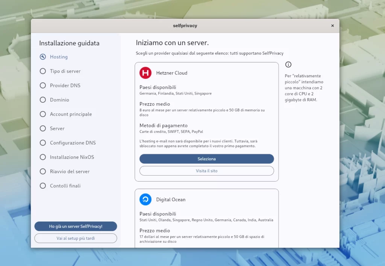This screenshot has height=266, width=385.
Task: Select the Configurazione DNS step circle
Action: point(43,143)
